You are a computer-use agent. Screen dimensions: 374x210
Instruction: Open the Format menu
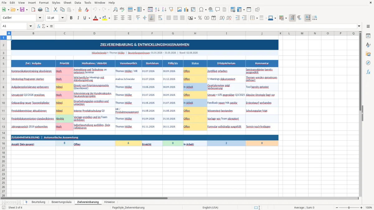44,2
